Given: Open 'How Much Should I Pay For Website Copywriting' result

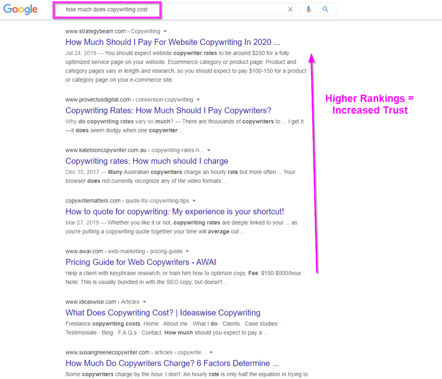Looking at the screenshot, I should point(173,42).
